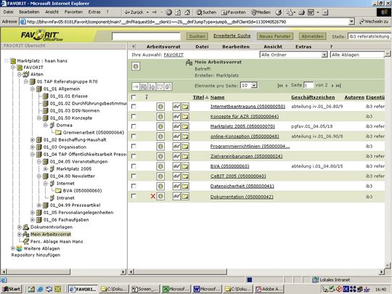Expand Weitere Ablagen tree node
Image resolution: width=392 pixels, height=294 pixels.
coord(12,248)
